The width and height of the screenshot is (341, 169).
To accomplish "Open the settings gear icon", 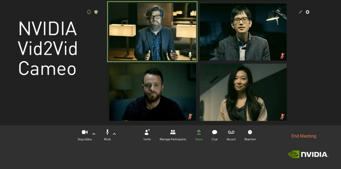I will click(307, 12).
